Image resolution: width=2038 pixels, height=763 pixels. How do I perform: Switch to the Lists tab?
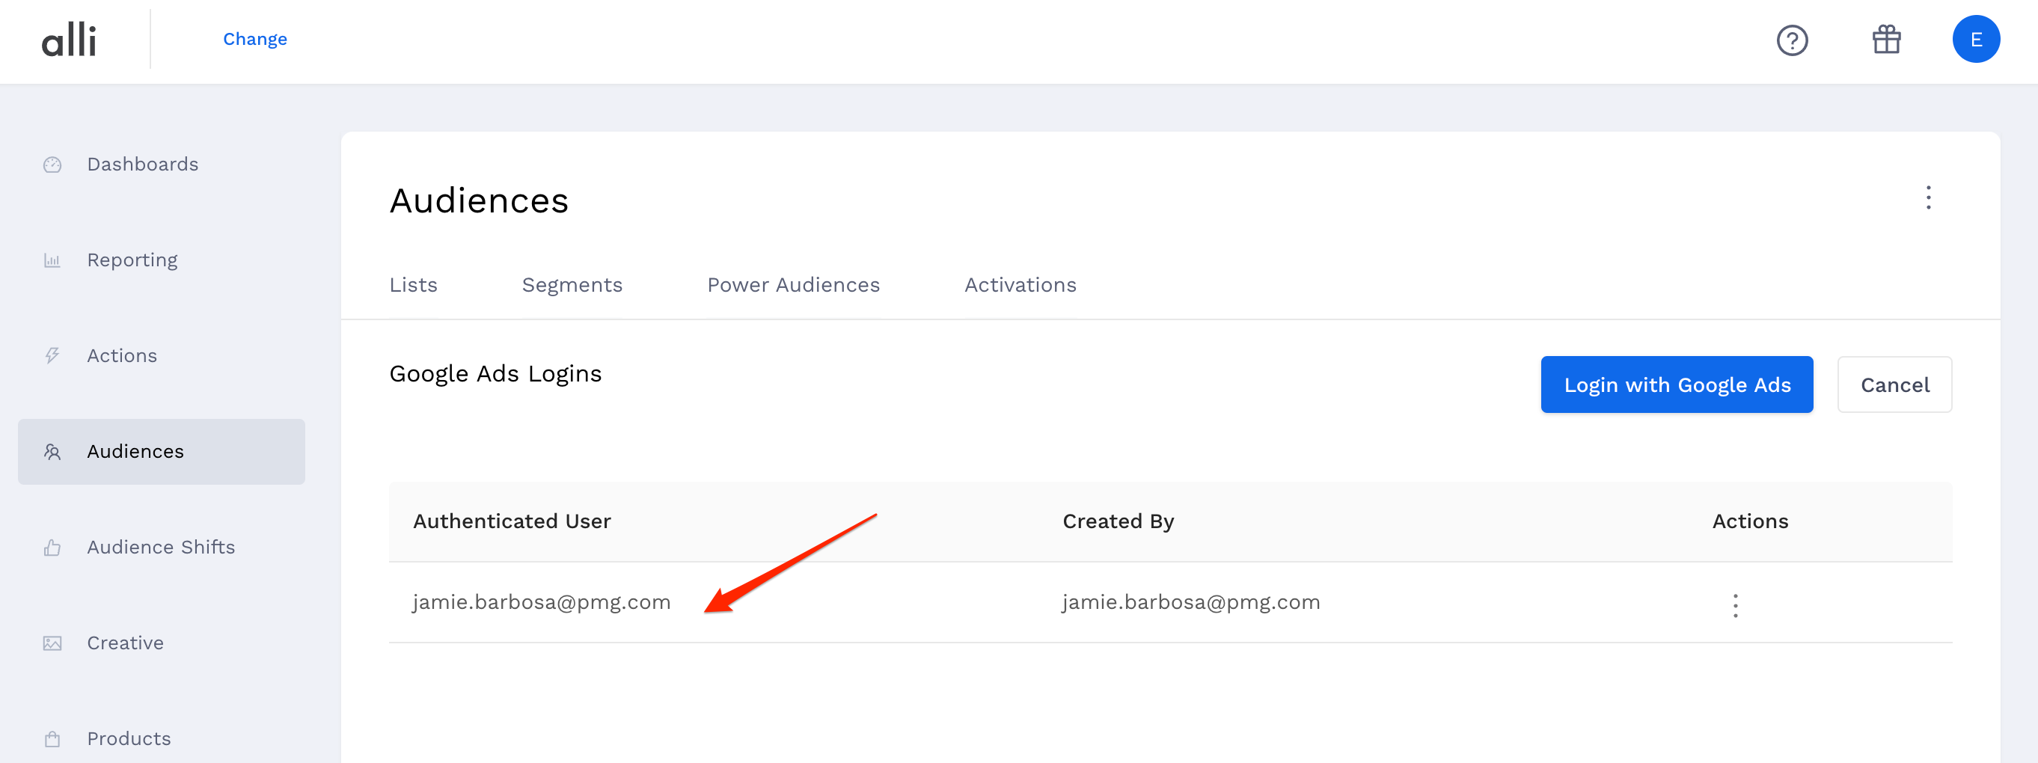coord(413,285)
